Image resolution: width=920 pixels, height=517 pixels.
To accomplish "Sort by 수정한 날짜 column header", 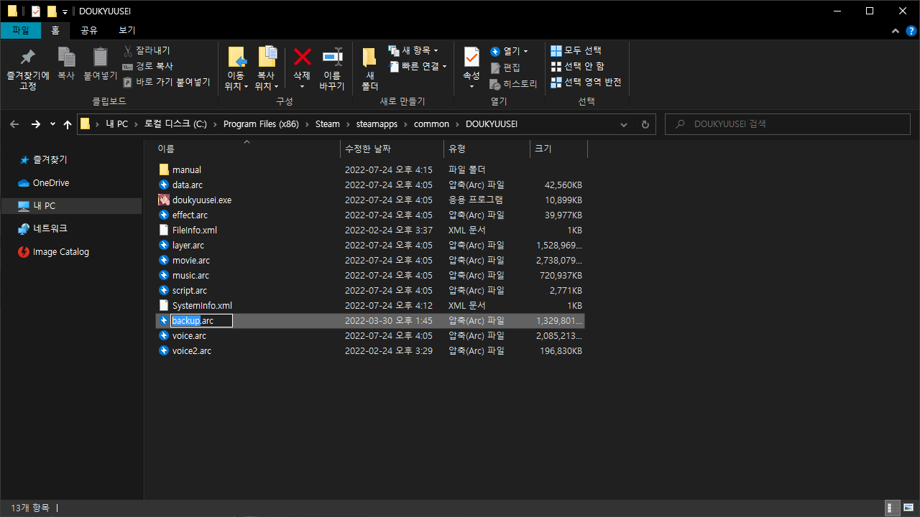I will point(392,149).
